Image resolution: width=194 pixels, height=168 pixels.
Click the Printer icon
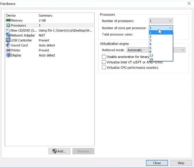tap(8, 50)
